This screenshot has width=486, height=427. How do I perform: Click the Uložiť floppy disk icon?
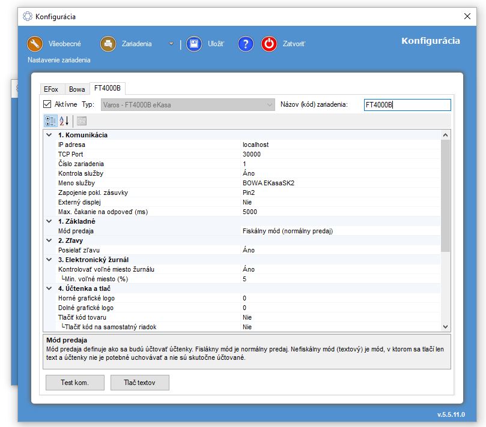[x=193, y=44]
